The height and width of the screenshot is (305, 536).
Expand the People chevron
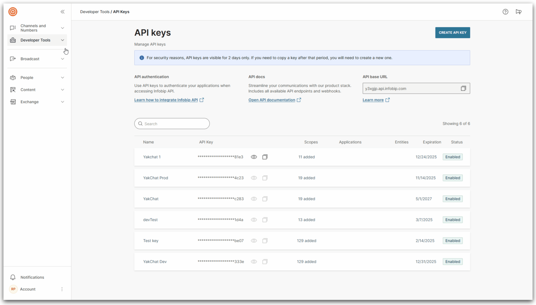[62, 77]
